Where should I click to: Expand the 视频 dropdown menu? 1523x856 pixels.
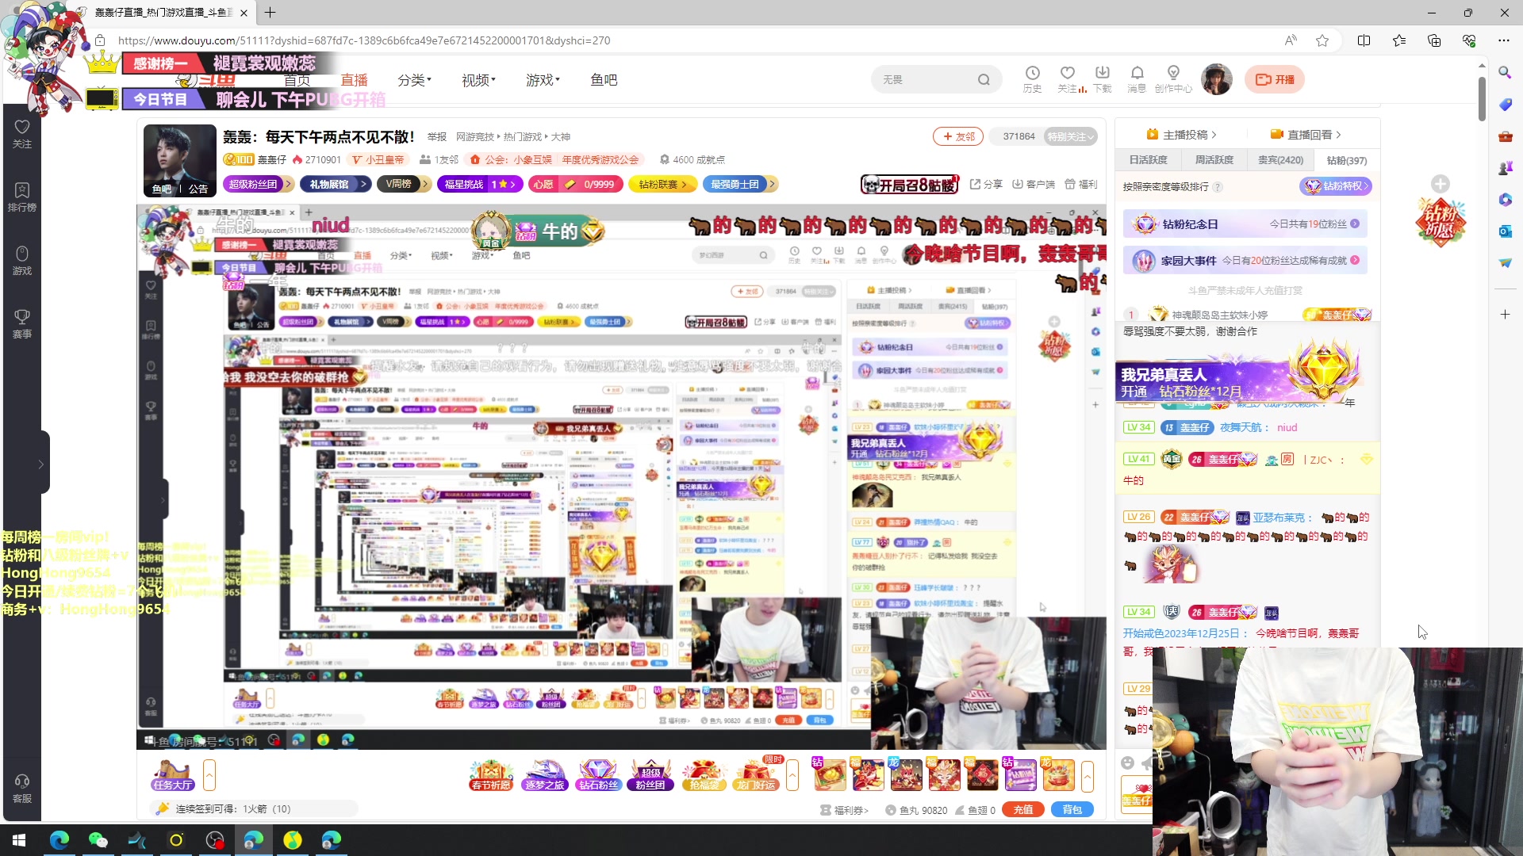click(477, 79)
